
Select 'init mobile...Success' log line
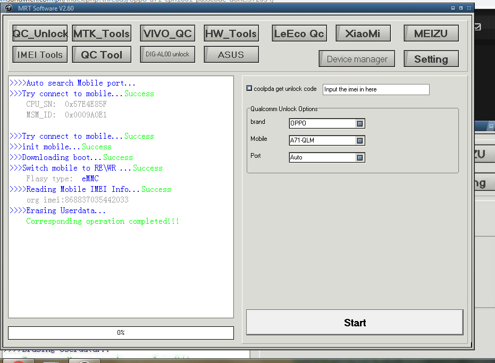pyautogui.click(x=61, y=147)
